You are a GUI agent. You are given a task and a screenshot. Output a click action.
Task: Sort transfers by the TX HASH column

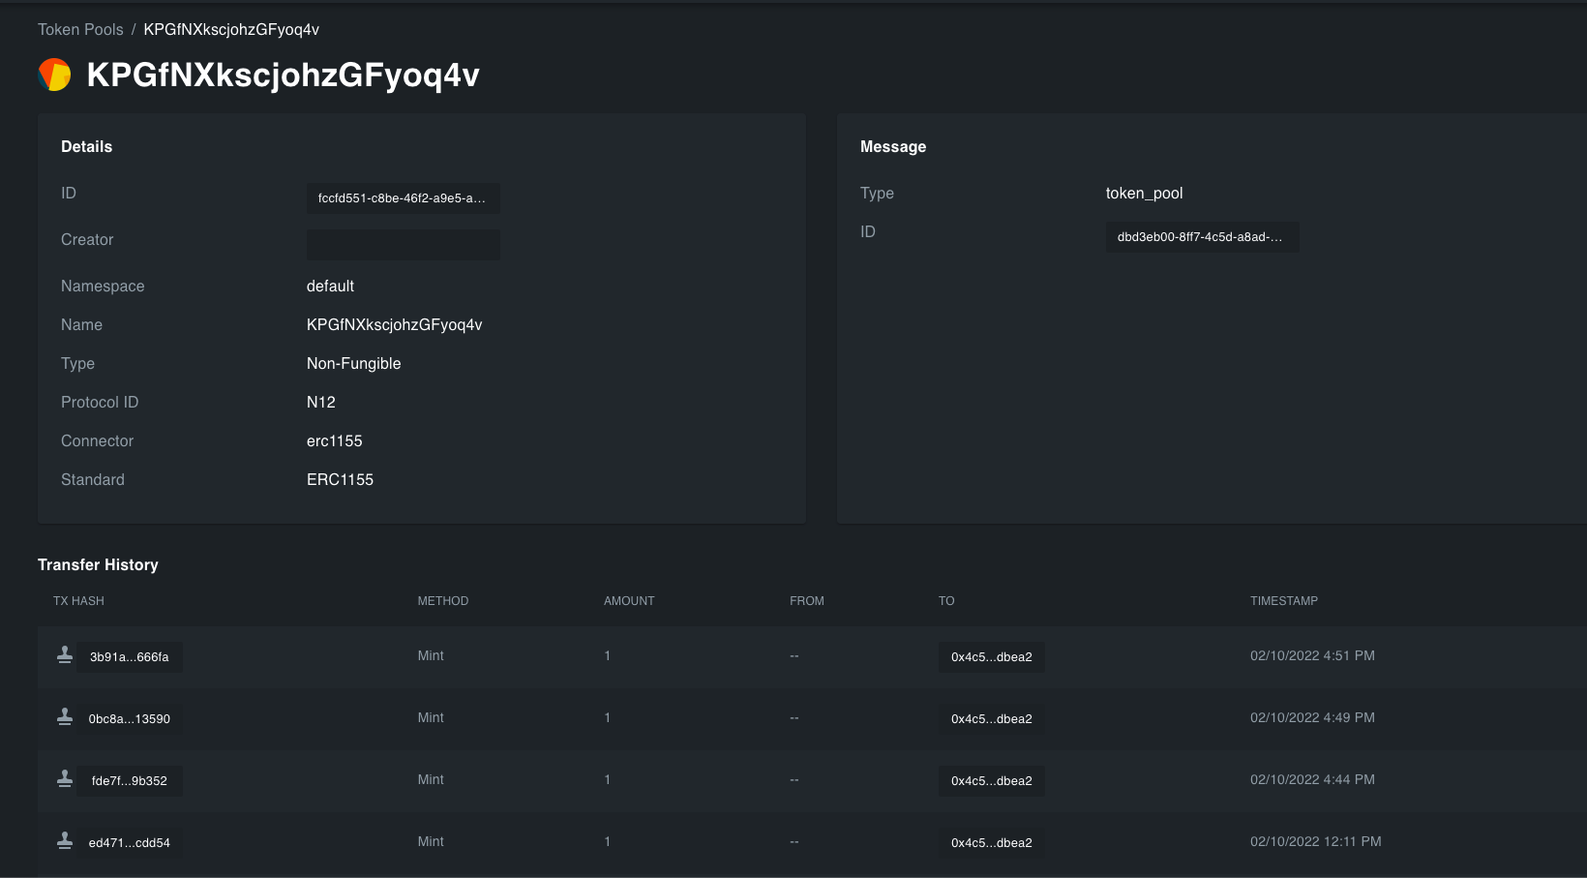click(x=78, y=600)
